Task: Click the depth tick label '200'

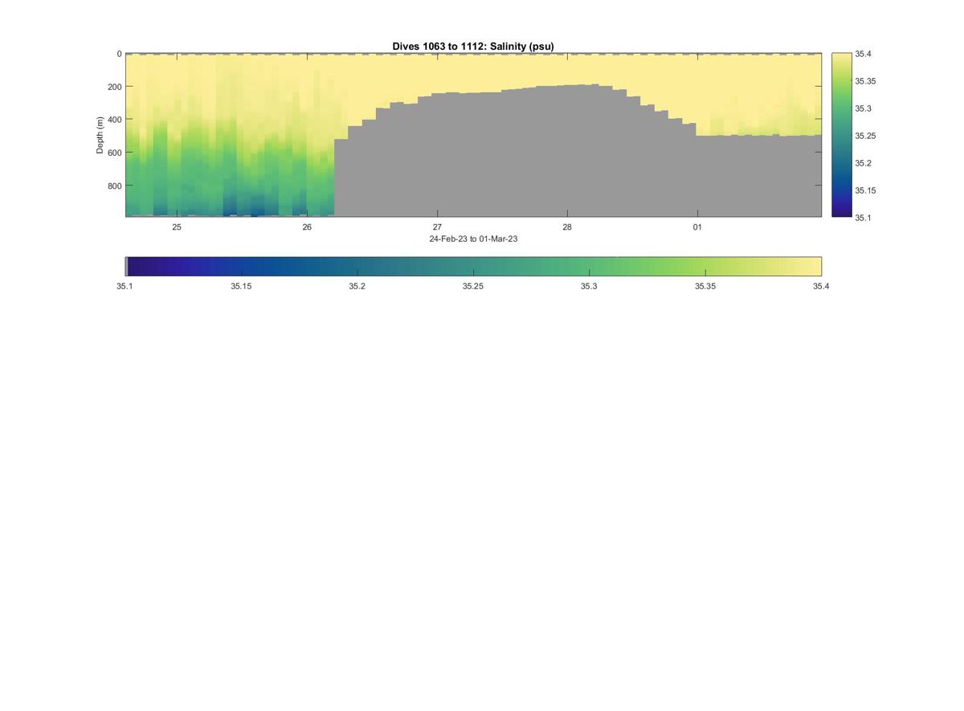Action: (115, 87)
